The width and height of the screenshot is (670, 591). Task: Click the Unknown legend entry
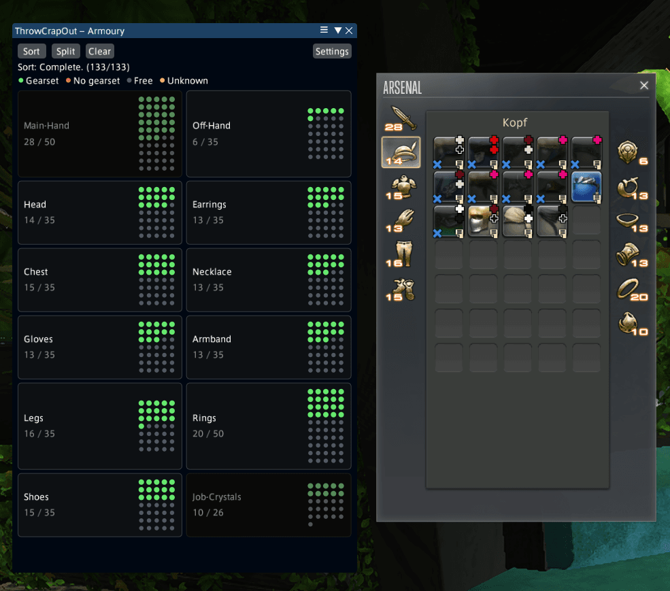[184, 81]
